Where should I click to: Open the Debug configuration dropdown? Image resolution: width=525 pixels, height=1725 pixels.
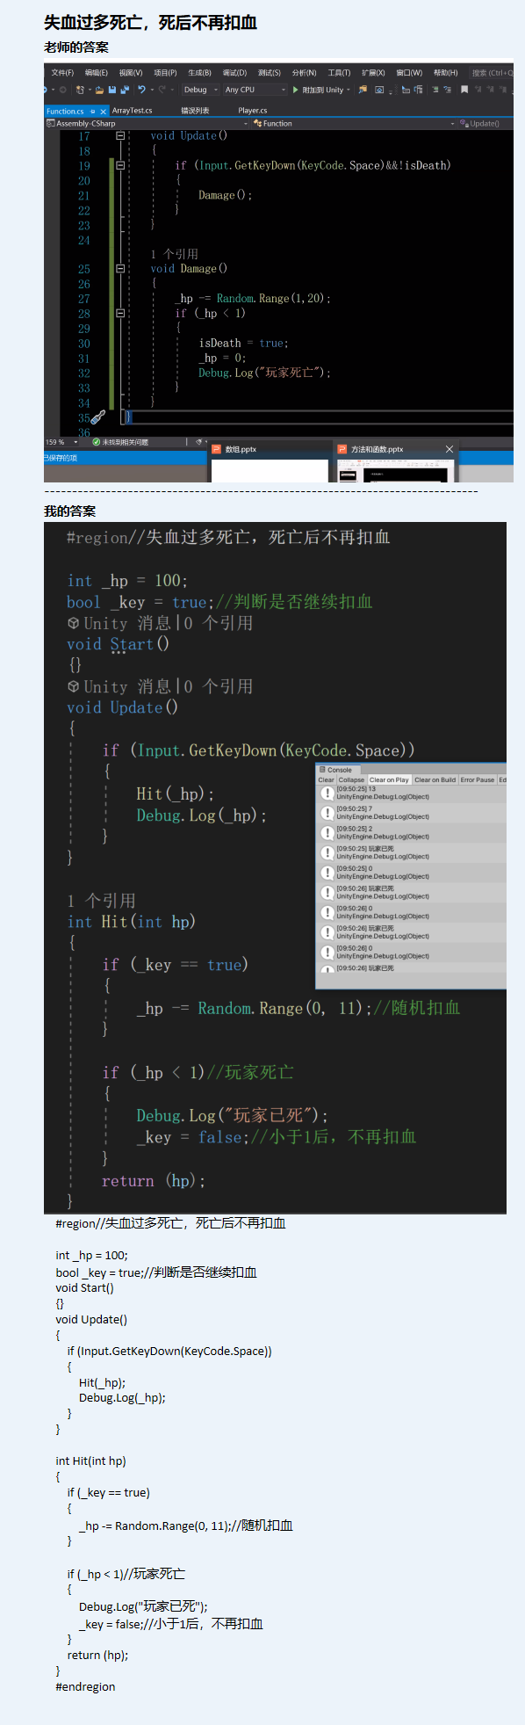(x=201, y=90)
